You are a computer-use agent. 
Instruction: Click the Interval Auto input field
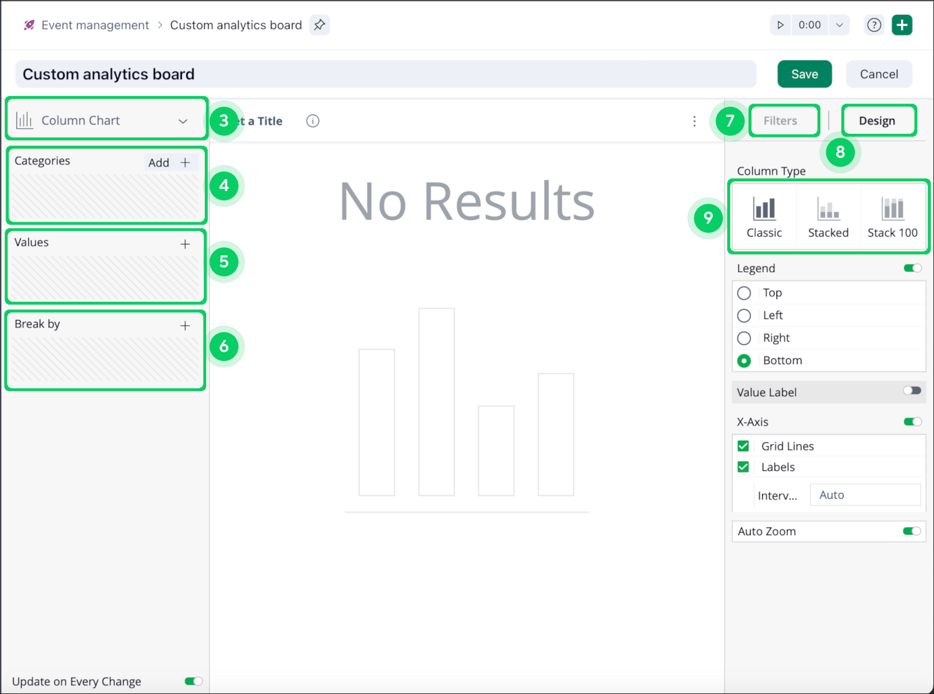(x=866, y=495)
